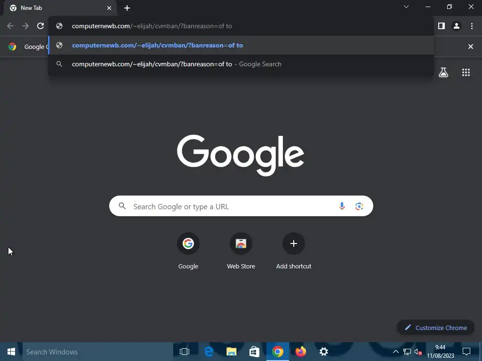The height and width of the screenshot is (361, 482).
Task: Click the address bar URL text
Action: (152, 26)
